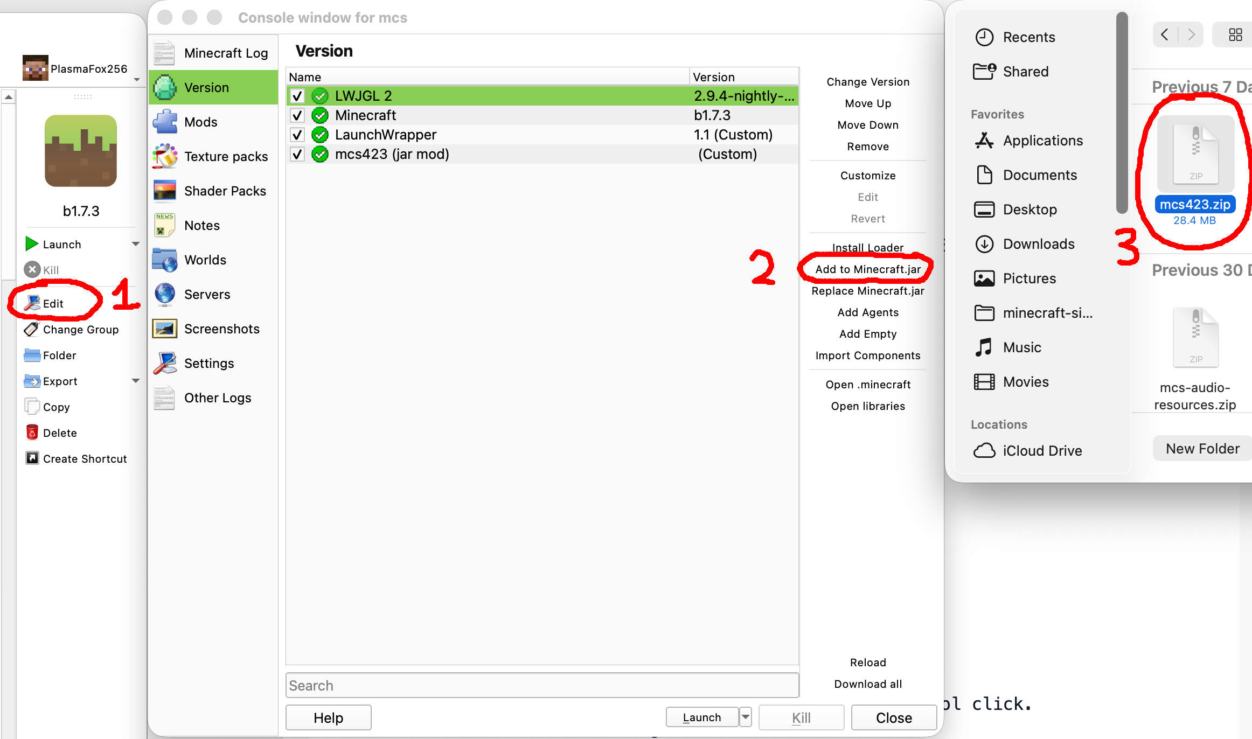Open Applications in file dialog sidebar
The height and width of the screenshot is (739, 1252).
click(1028, 141)
